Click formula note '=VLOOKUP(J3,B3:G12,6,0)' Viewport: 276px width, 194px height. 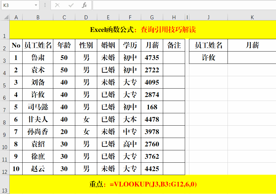153,184
